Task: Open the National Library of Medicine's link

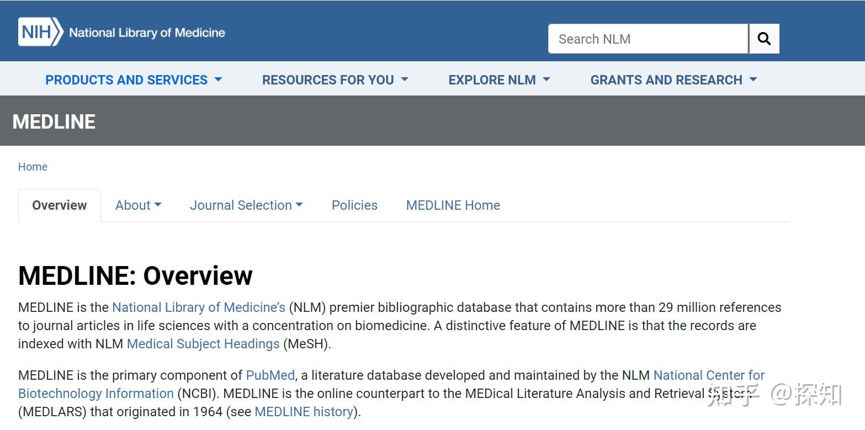Action: (x=198, y=307)
